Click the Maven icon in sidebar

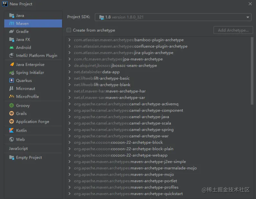click(x=12, y=23)
